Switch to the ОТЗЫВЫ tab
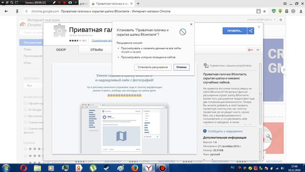The width and height of the screenshot is (305, 172). 96,50
